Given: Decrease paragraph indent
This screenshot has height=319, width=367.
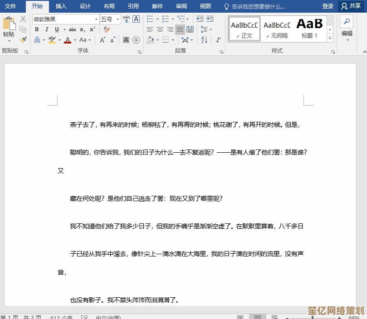Looking at the screenshot, I should tap(200, 19).
